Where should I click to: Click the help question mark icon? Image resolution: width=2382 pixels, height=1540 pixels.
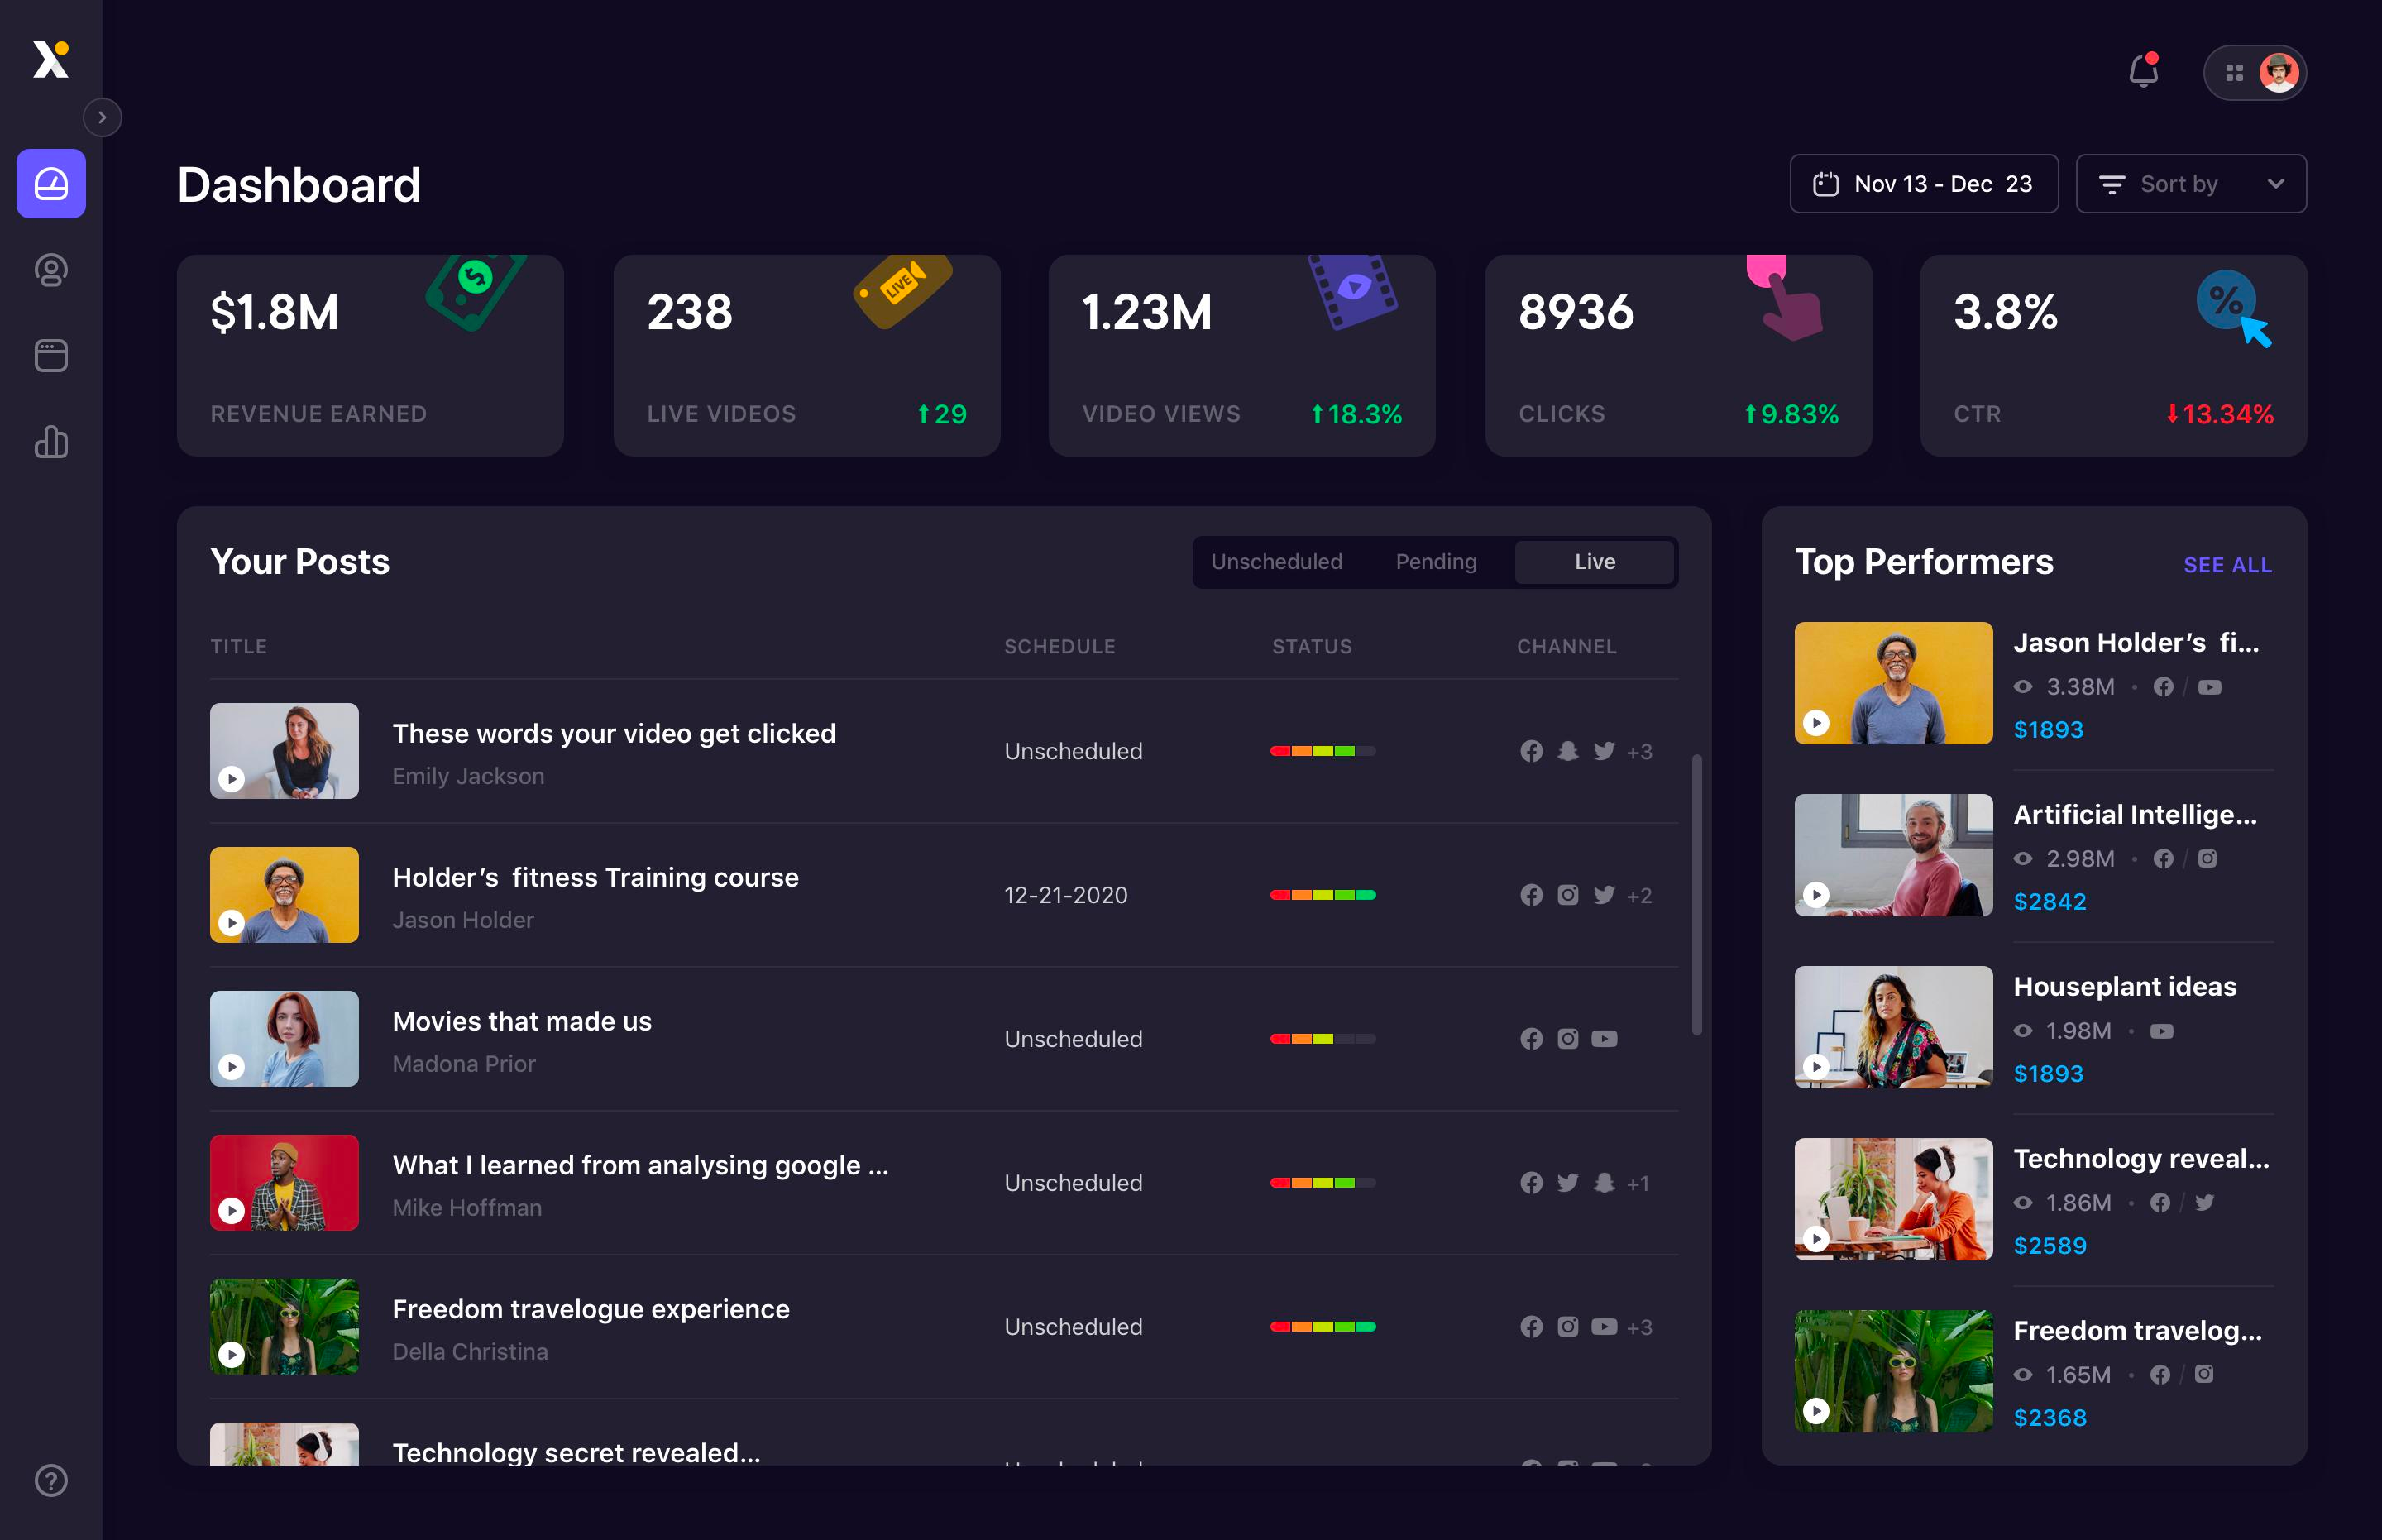pyautogui.click(x=51, y=1480)
